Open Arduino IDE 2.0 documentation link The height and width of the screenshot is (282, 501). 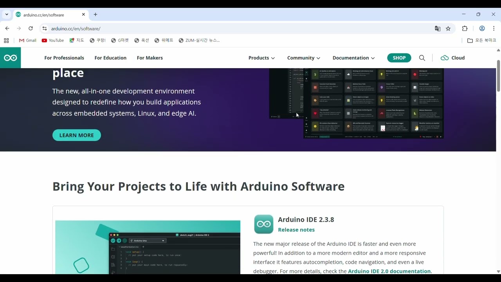point(389,271)
